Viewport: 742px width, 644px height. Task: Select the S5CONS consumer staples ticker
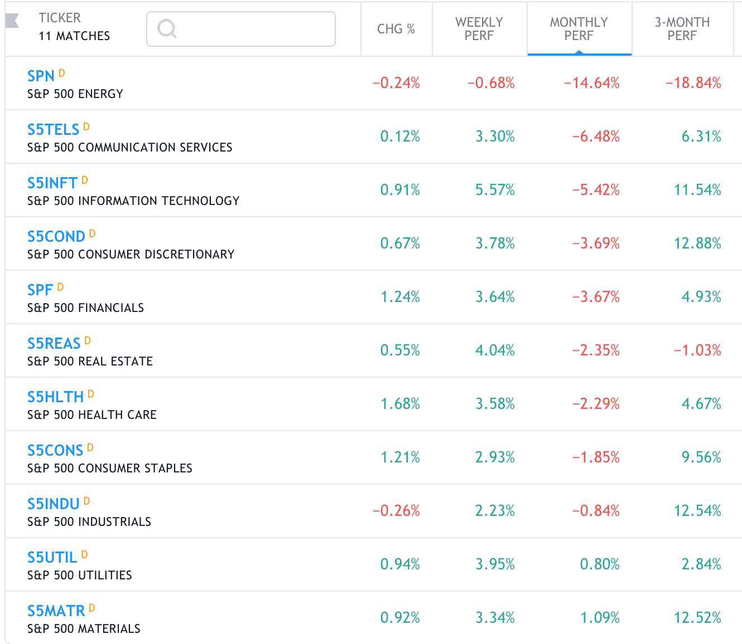(x=55, y=451)
